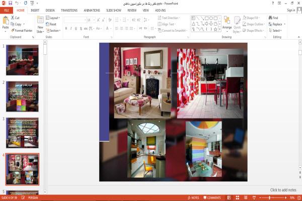The height and width of the screenshot is (201, 302).
Task: Open Shape Effects dropdown
Action: tap(254, 31)
